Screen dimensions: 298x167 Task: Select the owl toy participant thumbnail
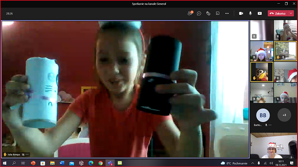point(262,72)
